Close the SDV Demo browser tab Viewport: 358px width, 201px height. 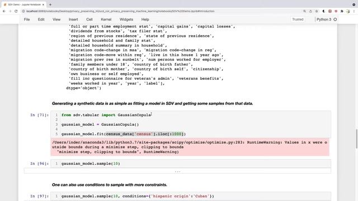43,4
